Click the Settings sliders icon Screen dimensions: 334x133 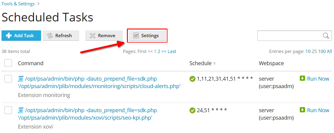point(136,35)
